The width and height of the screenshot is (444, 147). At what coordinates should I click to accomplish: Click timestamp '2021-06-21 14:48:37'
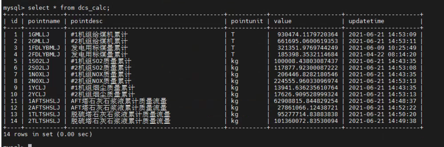click(382, 101)
